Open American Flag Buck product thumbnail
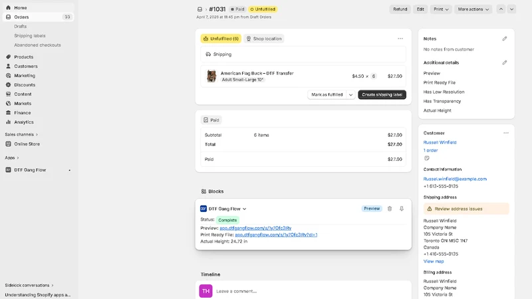 [211, 76]
